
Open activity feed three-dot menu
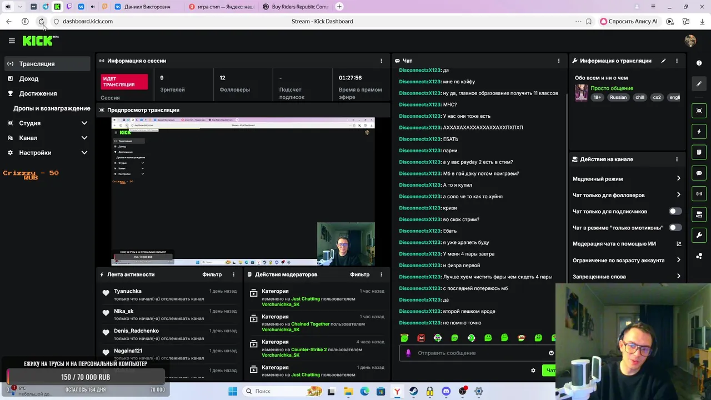tap(233, 274)
